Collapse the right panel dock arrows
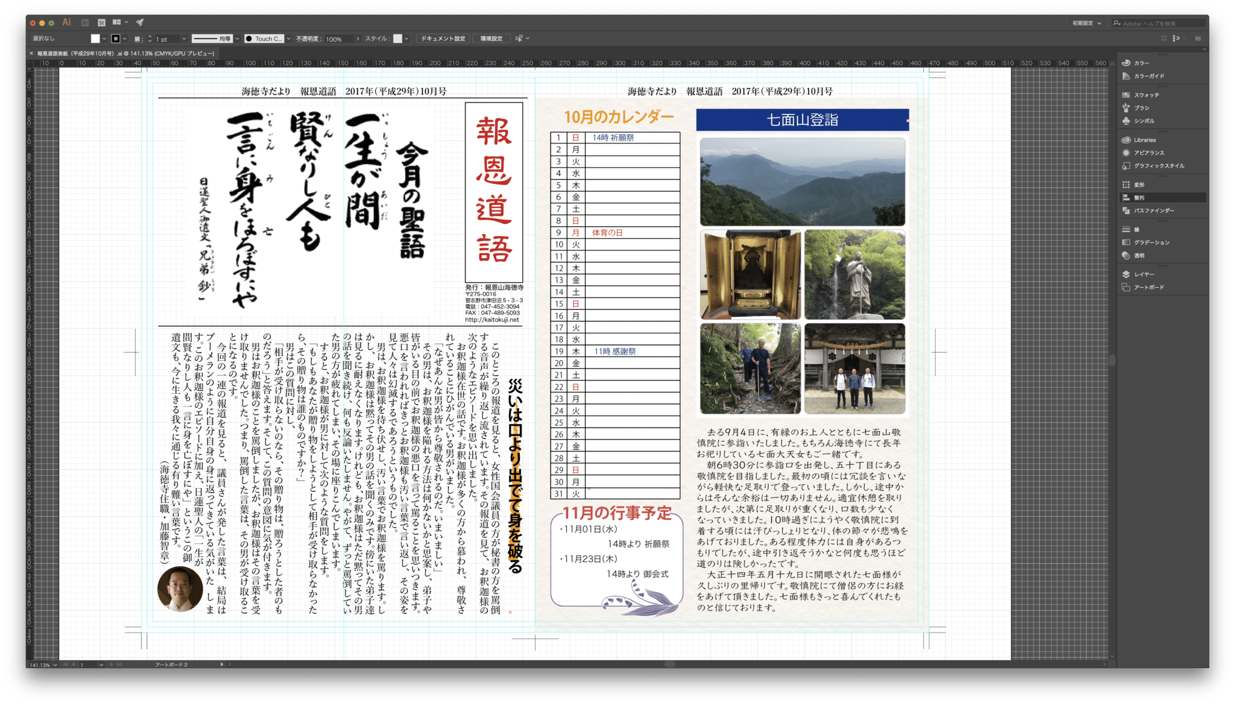This screenshot has height=705, width=1235. coord(1204,49)
